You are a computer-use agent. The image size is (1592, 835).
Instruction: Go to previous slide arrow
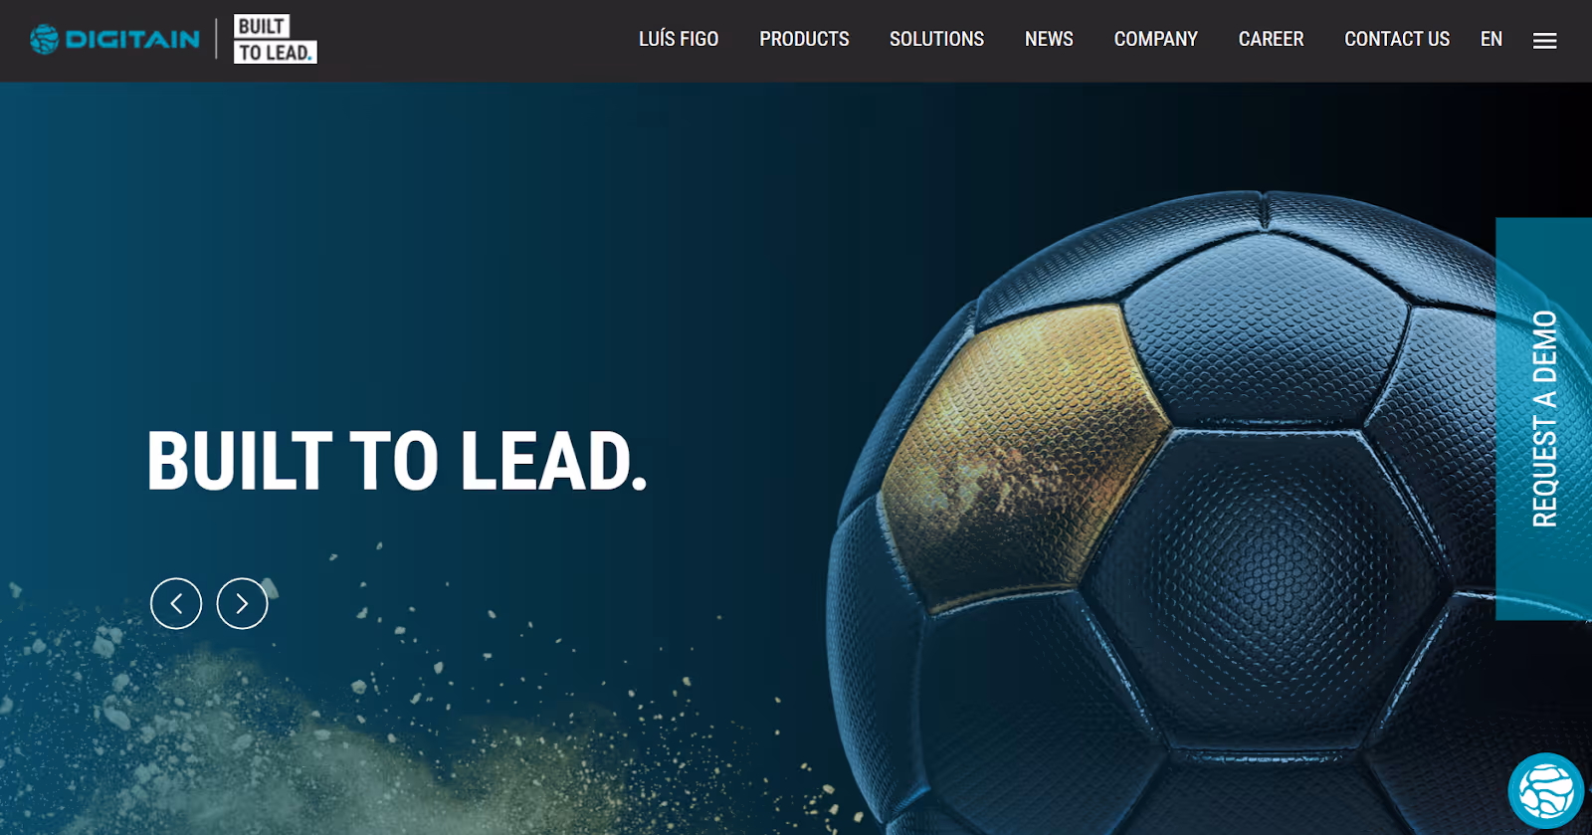(176, 603)
